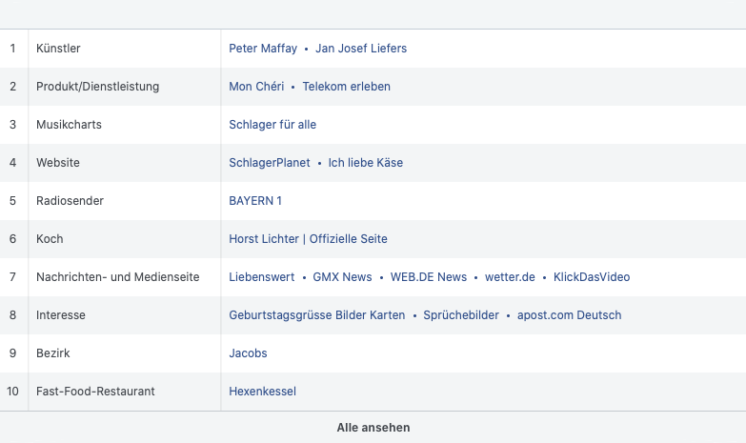The width and height of the screenshot is (746, 443).
Task: Open the KlickDasVideo link
Action: point(592,277)
